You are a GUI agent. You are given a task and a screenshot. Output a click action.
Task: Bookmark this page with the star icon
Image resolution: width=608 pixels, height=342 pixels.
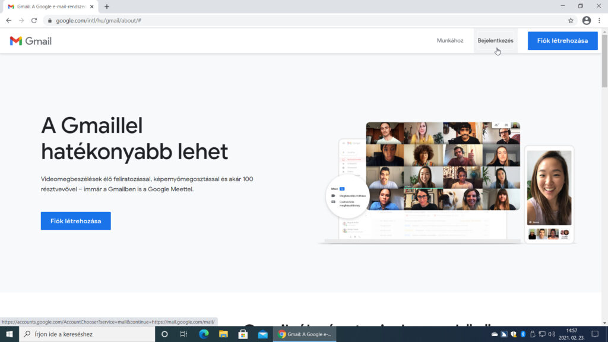point(571,21)
